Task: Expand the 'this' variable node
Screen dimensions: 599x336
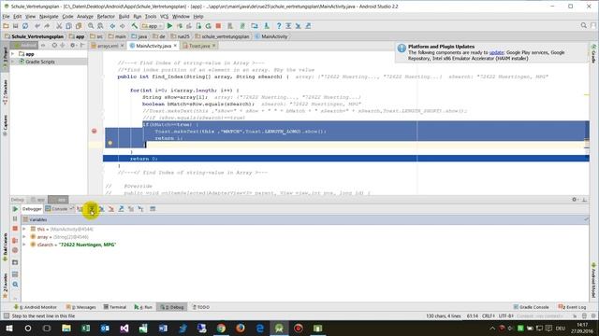Action: 24,229
